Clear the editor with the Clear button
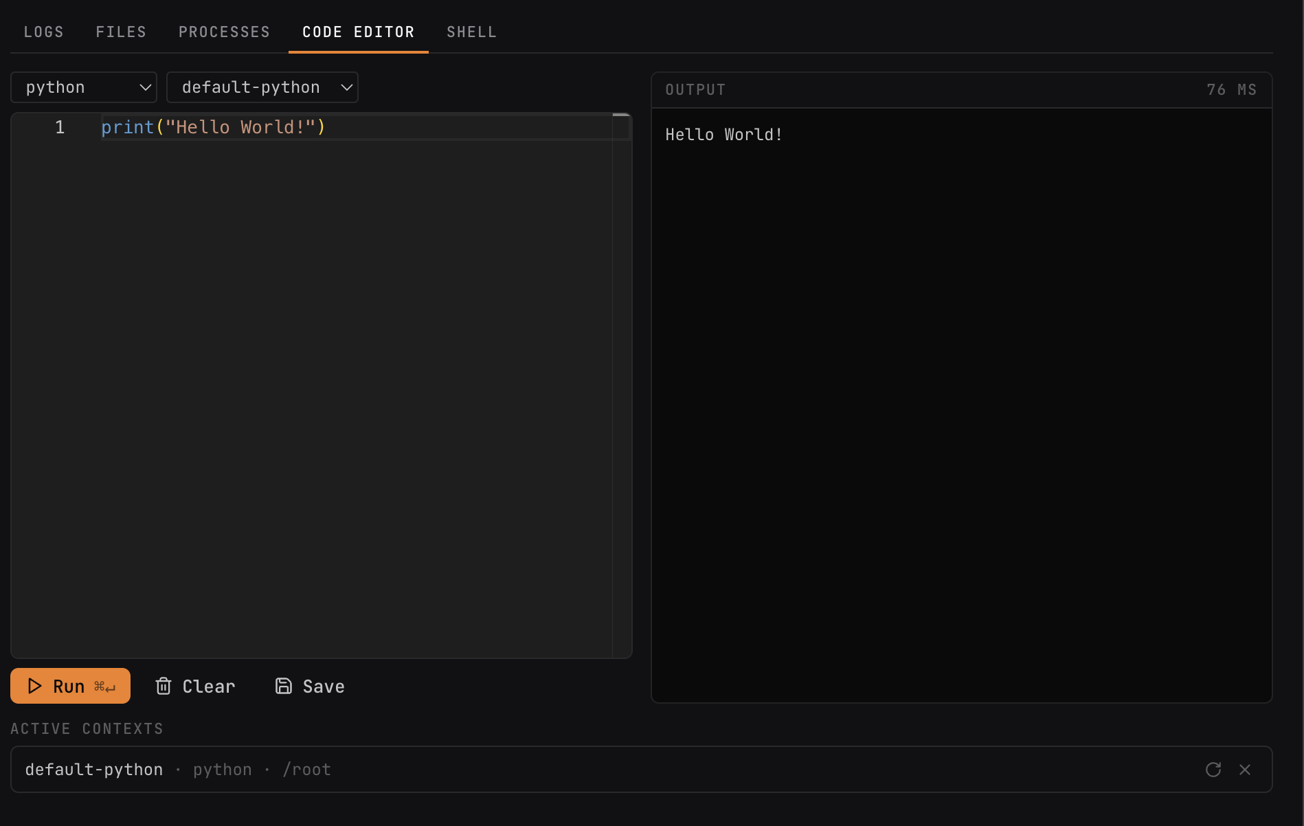 [x=195, y=686]
